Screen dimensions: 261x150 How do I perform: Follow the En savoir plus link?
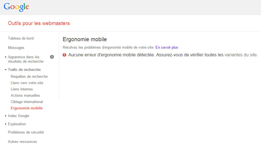pos(167,48)
